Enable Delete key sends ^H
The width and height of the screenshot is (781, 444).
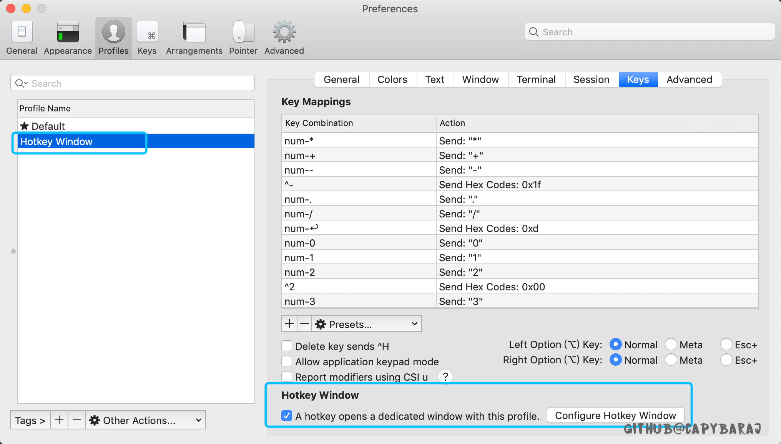coord(287,346)
